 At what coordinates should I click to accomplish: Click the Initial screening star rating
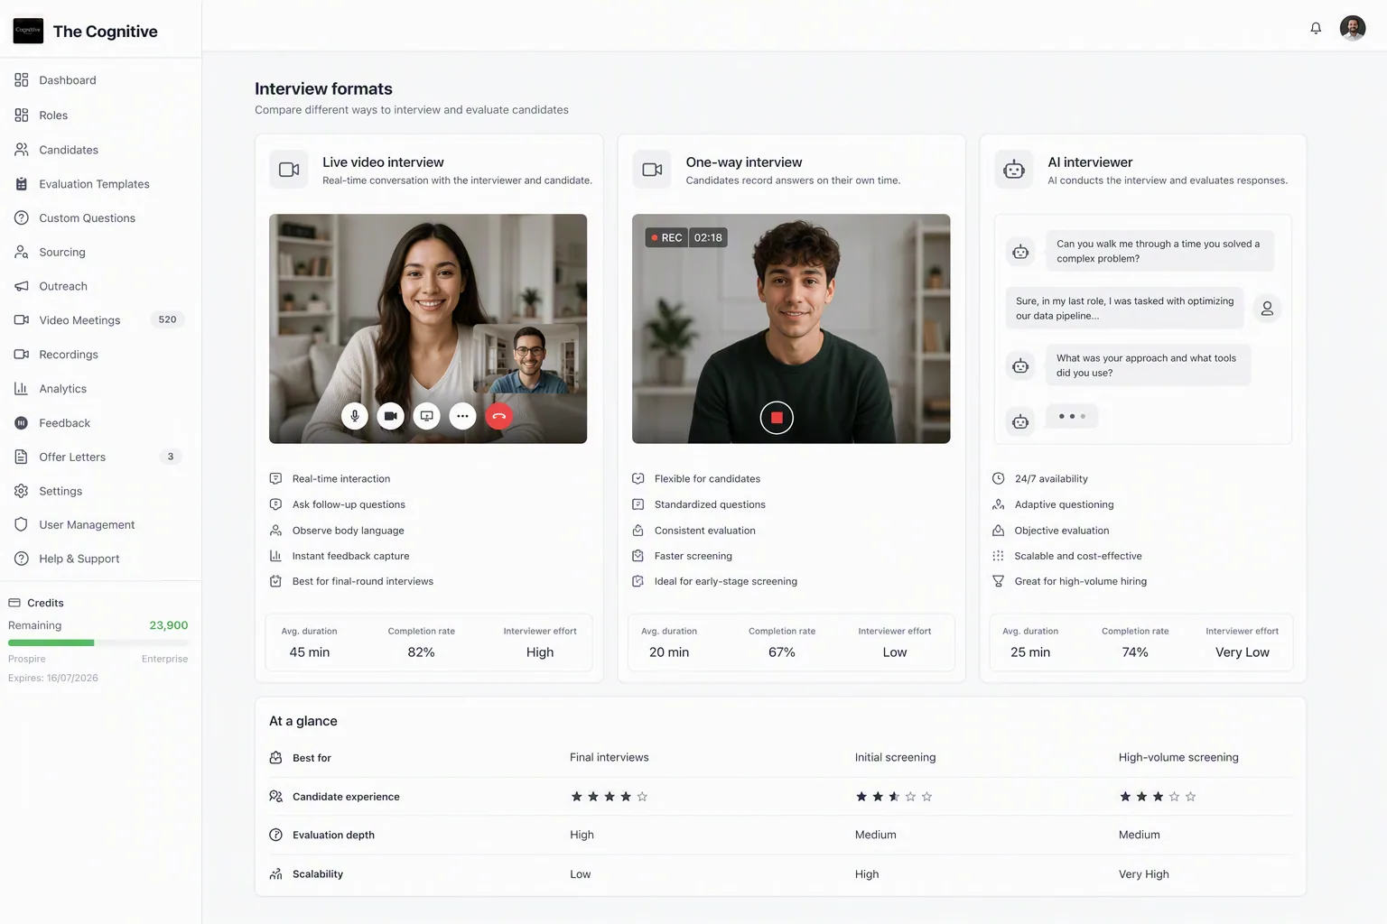coord(894,797)
